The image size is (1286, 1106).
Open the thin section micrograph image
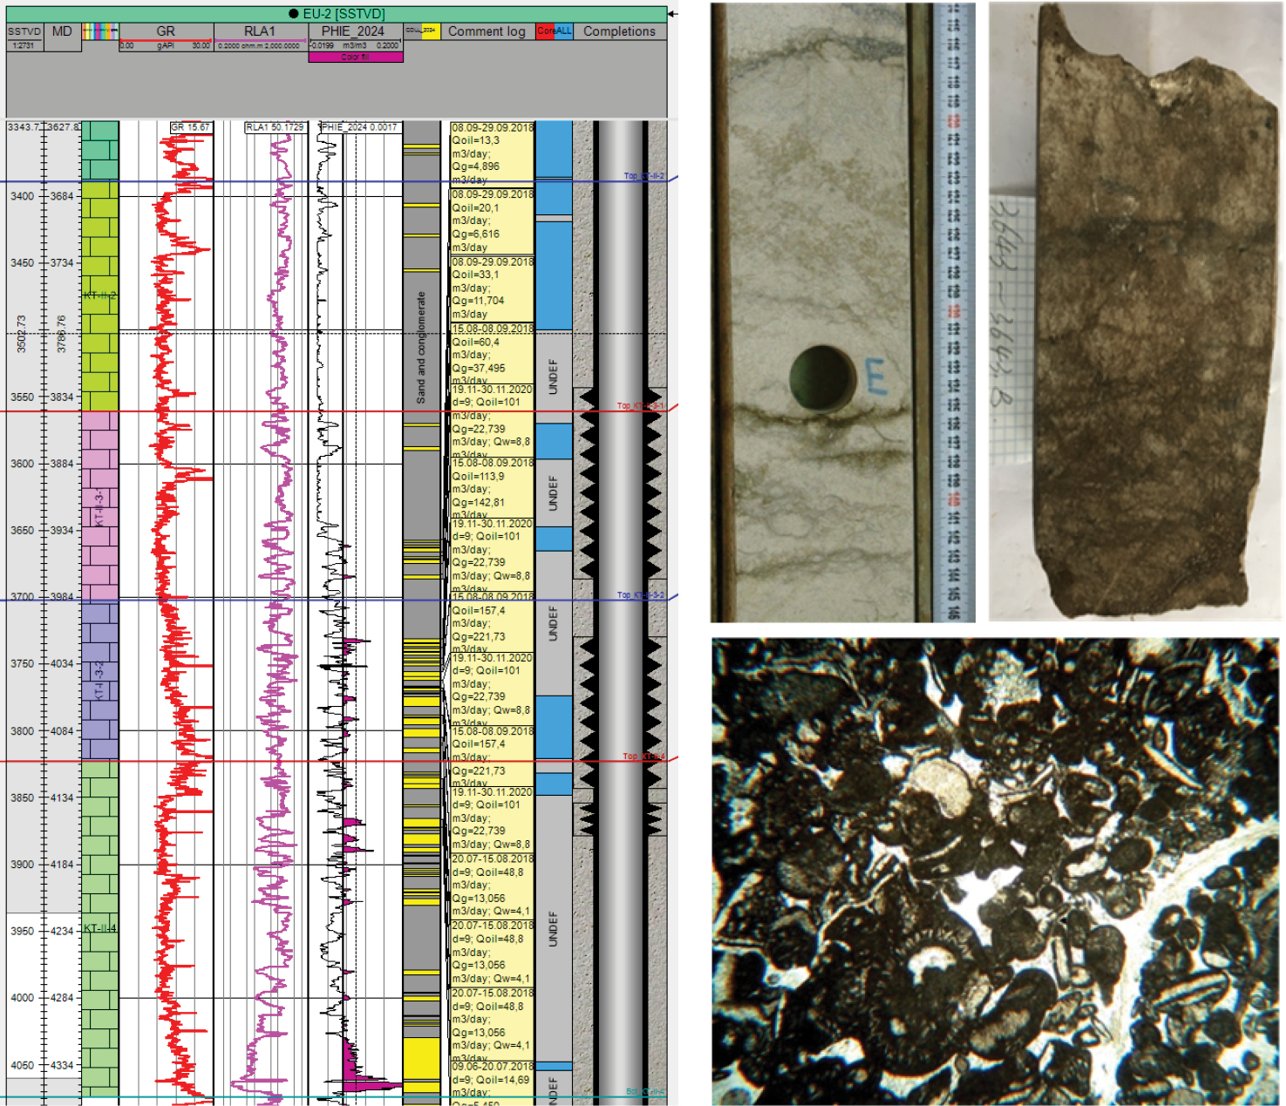pos(995,872)
